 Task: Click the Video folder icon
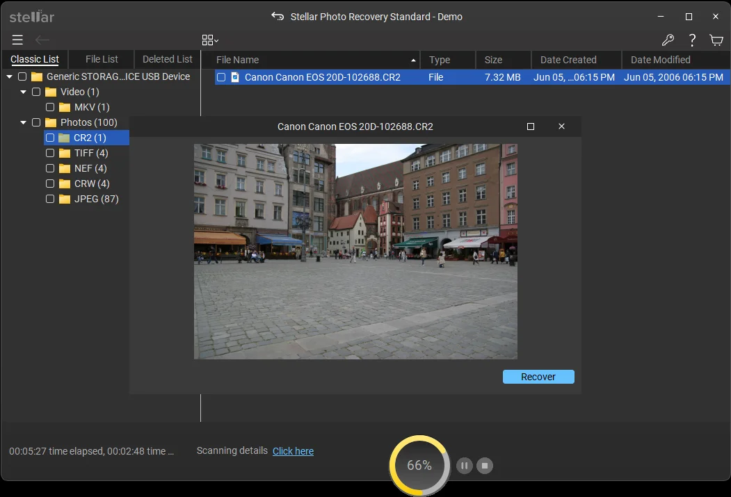click(x=51, y=92)
